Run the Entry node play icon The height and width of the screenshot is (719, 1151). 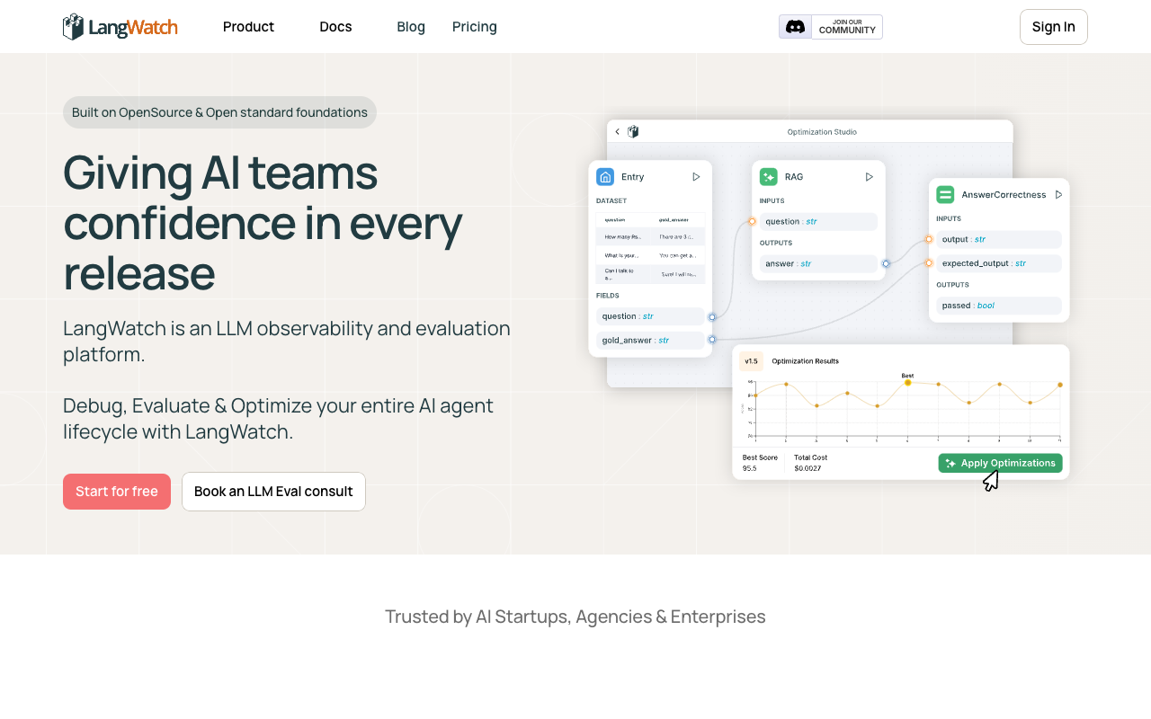point(696,177)
